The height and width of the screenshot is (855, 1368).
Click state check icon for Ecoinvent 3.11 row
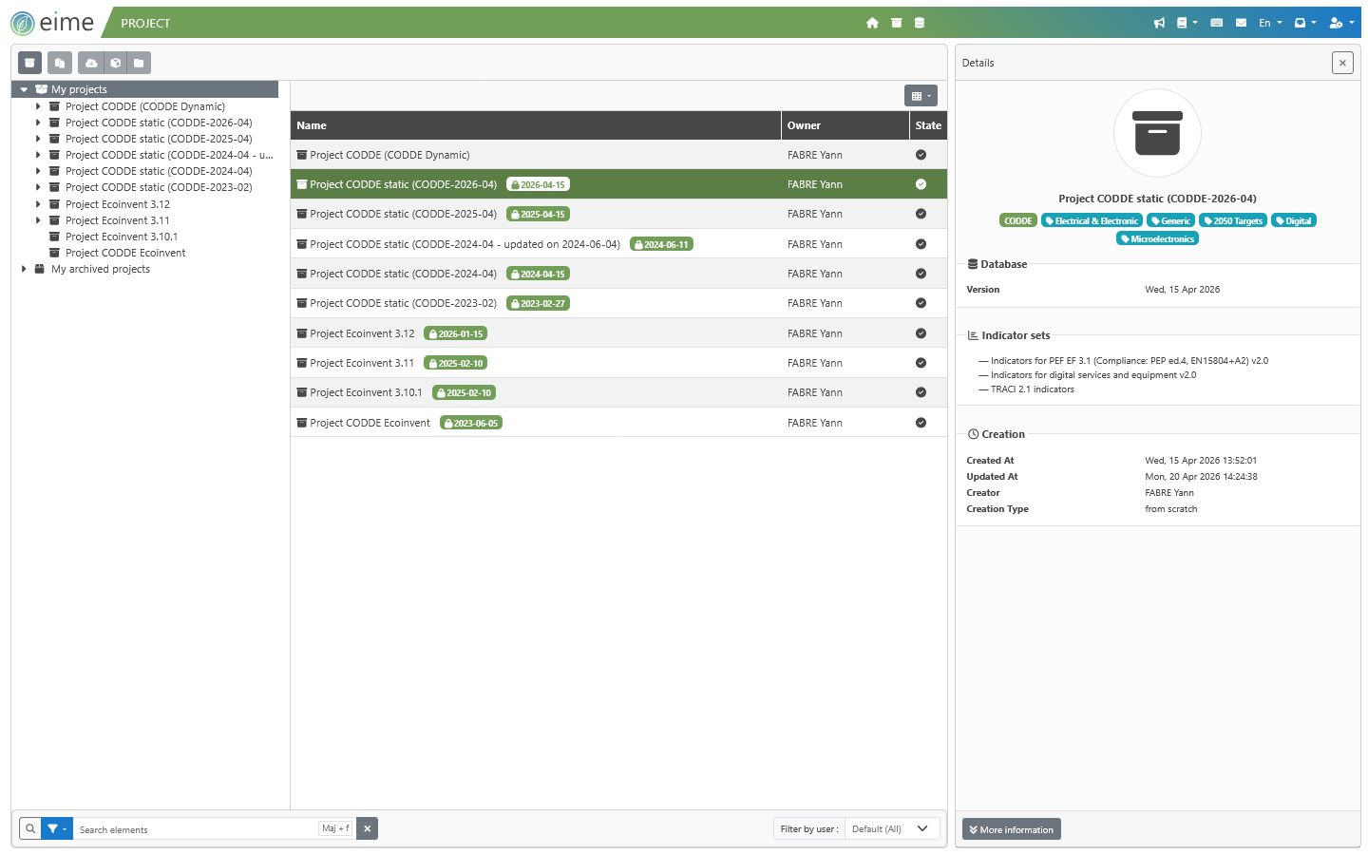921,363
